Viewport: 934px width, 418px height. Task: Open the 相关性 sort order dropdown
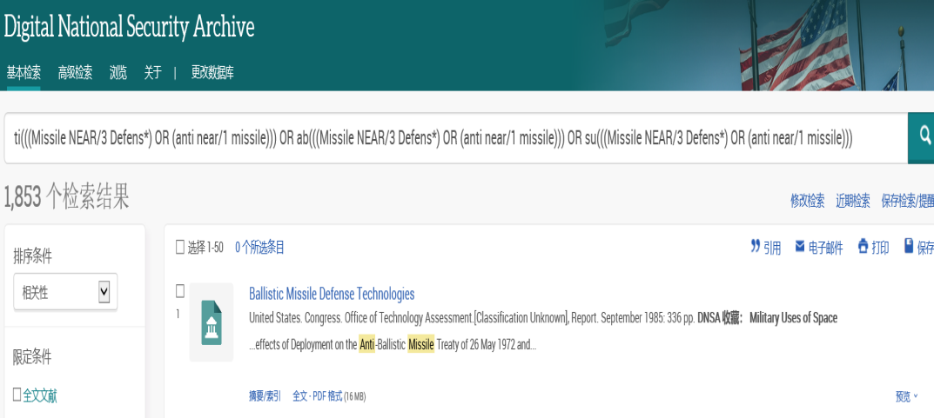[65, 292]
